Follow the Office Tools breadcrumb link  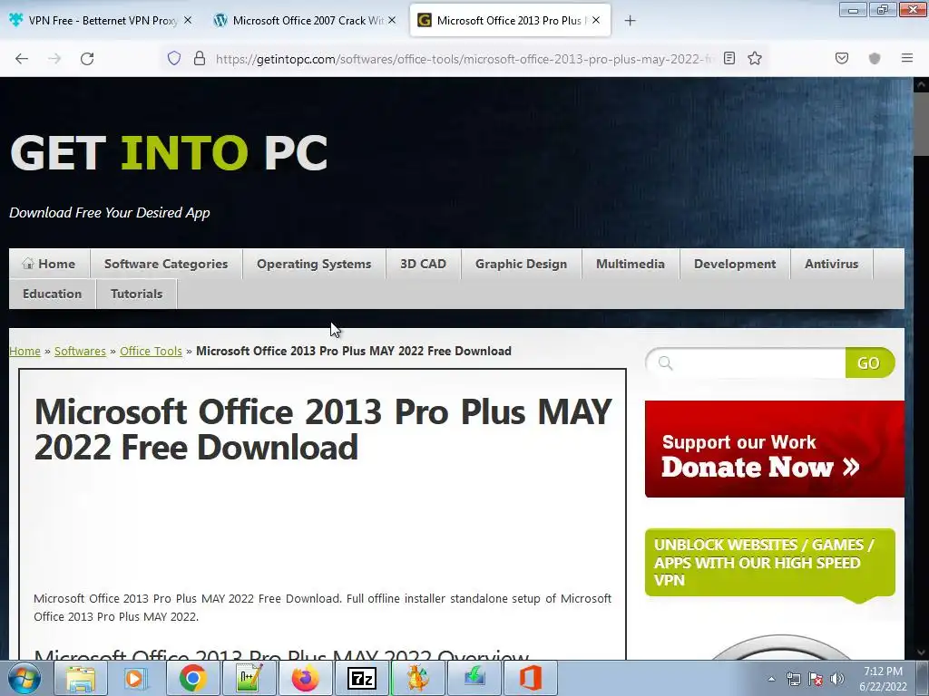coord(151,351)
